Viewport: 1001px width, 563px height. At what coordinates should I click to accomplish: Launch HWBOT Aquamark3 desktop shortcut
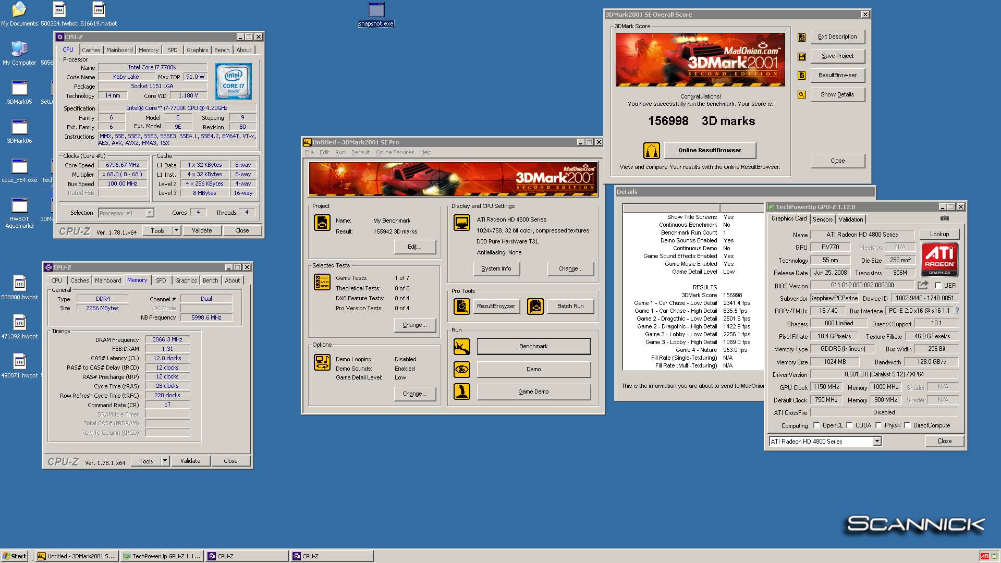[x=19, y=213]
